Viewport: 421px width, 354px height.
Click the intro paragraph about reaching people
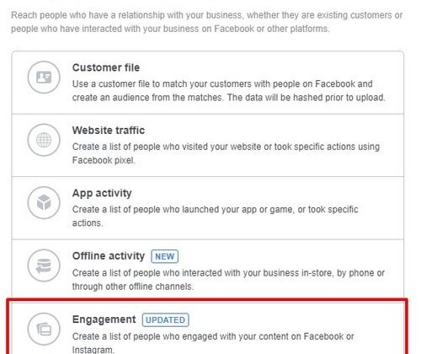[x=207, y=22]
